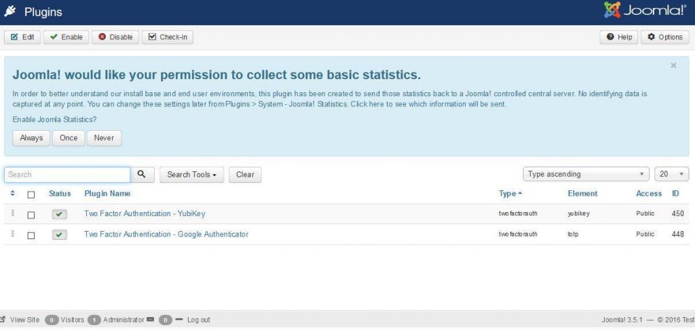695x336 pixels.
Task: Open the Search Tools dropdown
Action: point(191,175)
